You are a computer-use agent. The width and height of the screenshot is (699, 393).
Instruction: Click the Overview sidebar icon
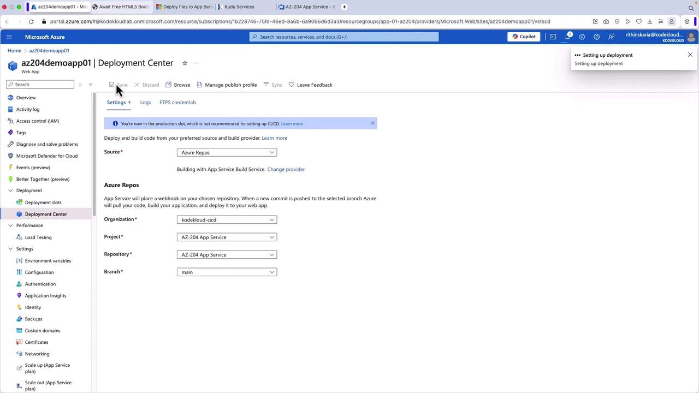tap(10, 98)
